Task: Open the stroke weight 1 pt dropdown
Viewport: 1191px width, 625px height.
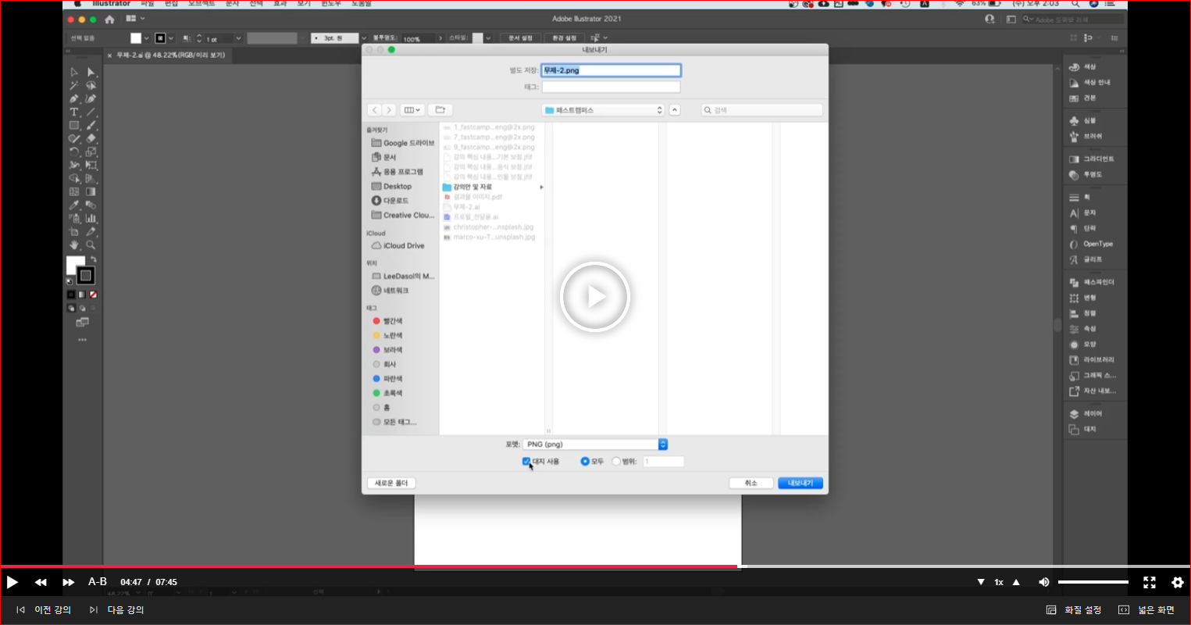Action: (238, 38)
